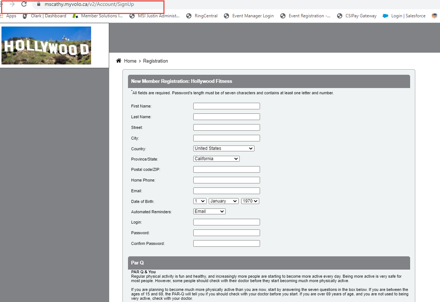This screenshot has width=440, height=302.
Task: Open the Automated Reminders dropdown
Action: point(209,211)
